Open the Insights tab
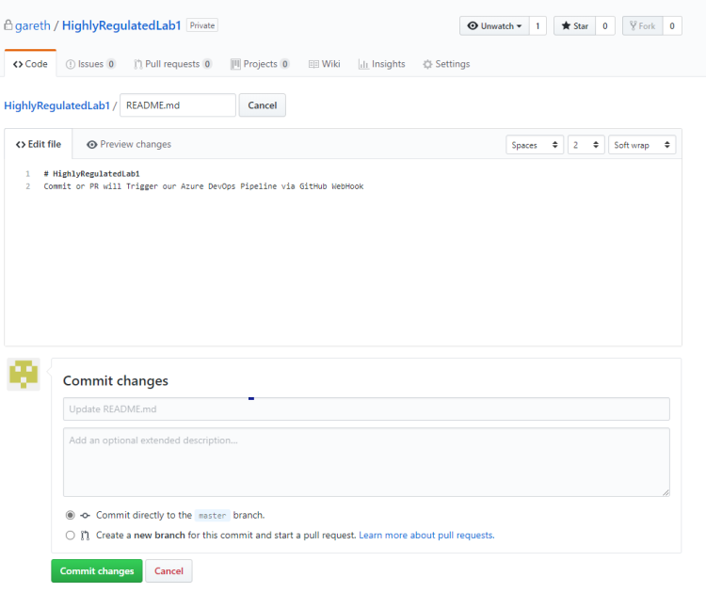The image size is (706, 593). point(382,64)
